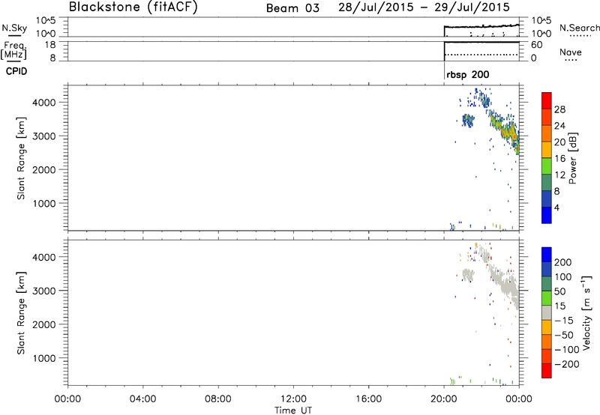
Task: Click the 'N.Sky' legend label
Action: tap(14, 28)
